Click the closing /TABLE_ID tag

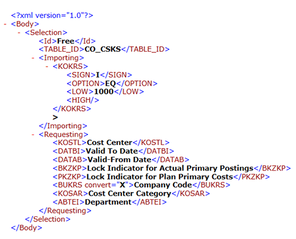pyautogui.click(x=145, y=49)
